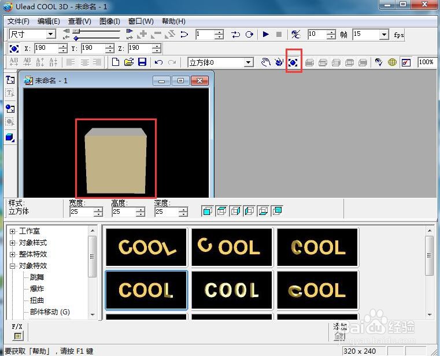This screenshot has width=440, height=356.
Task: Toggle the back face of the cube
Action: [x=277, y=211]
